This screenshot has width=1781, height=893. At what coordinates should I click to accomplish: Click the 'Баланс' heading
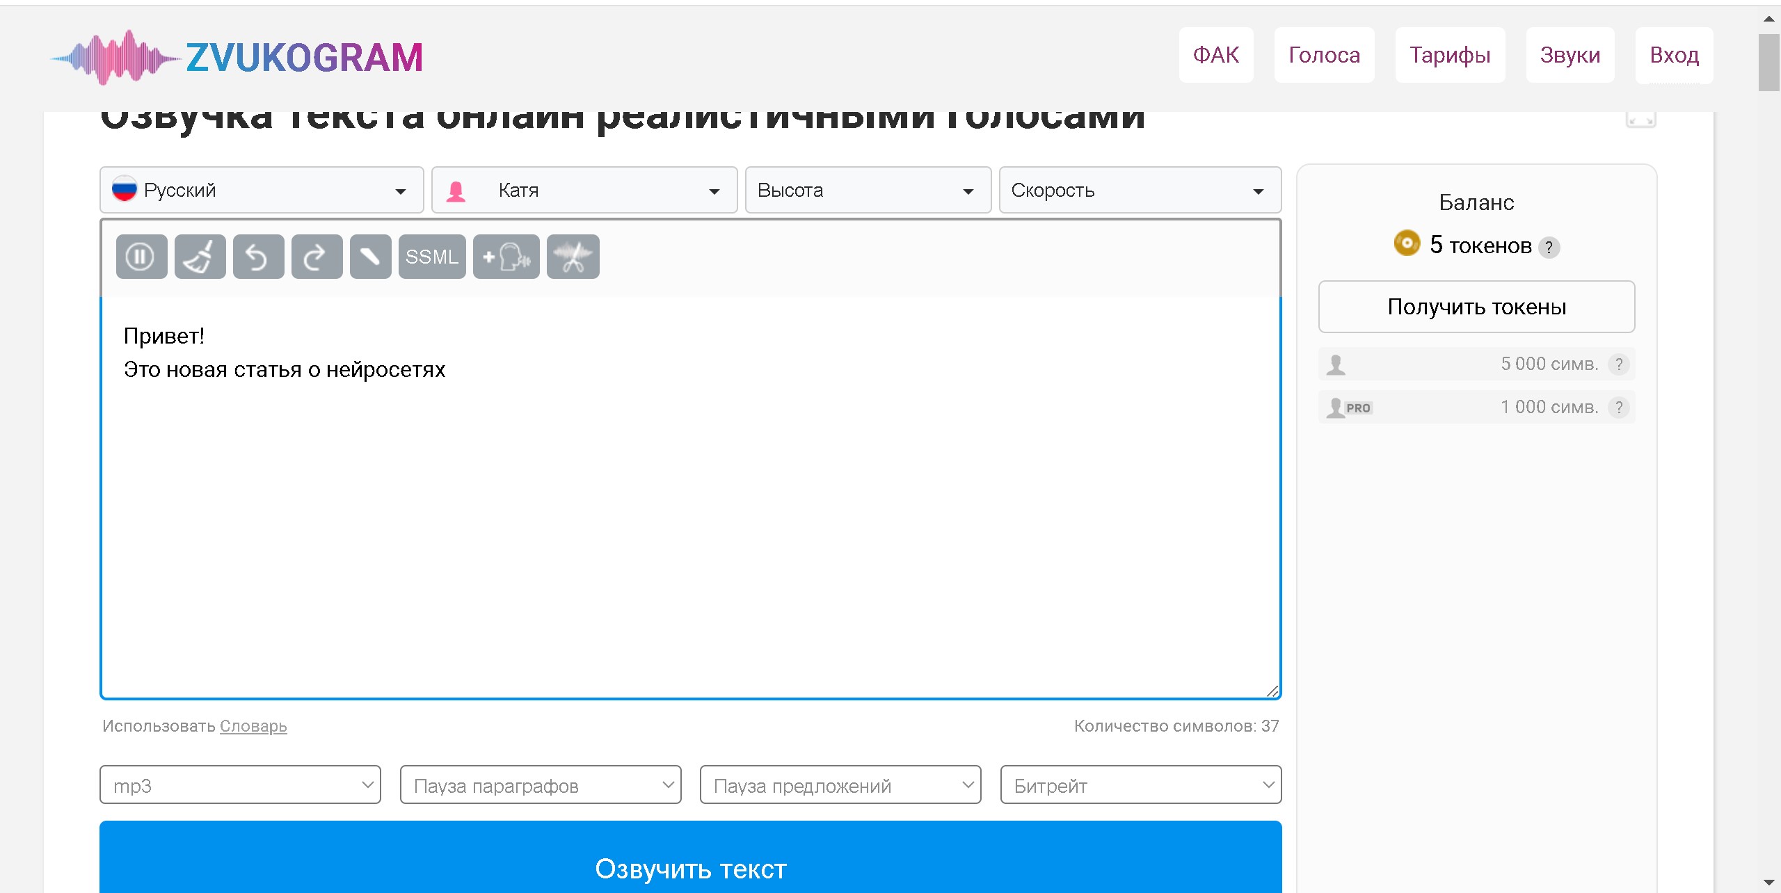pyautogui.click(x=1476, y=202)
